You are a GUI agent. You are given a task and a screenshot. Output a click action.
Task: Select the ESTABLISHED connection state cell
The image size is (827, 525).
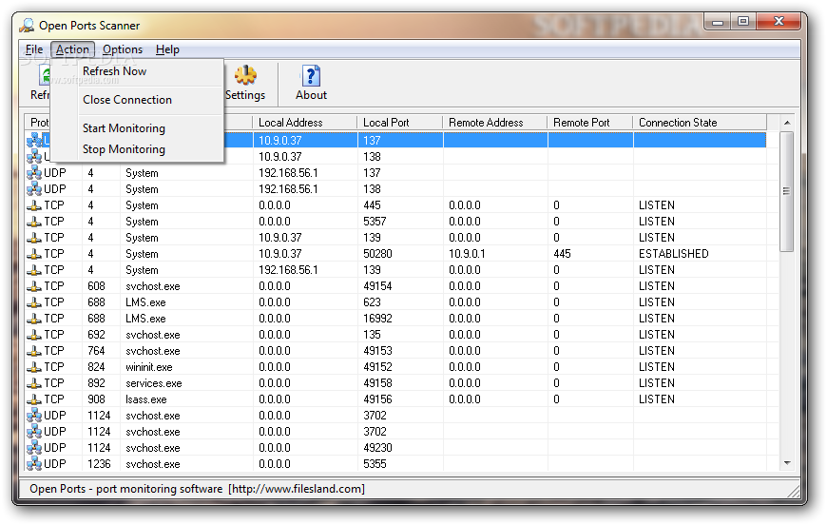click(674, 254)
